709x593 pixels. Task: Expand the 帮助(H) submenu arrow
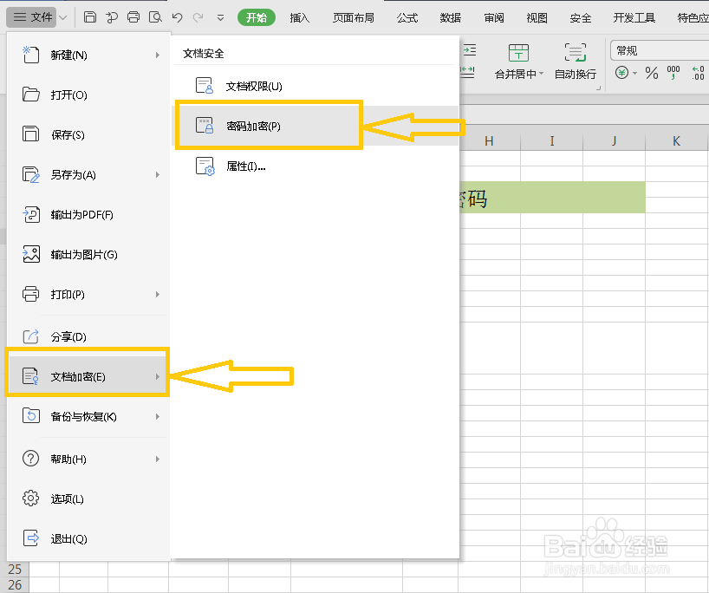(x=158, y=459)
